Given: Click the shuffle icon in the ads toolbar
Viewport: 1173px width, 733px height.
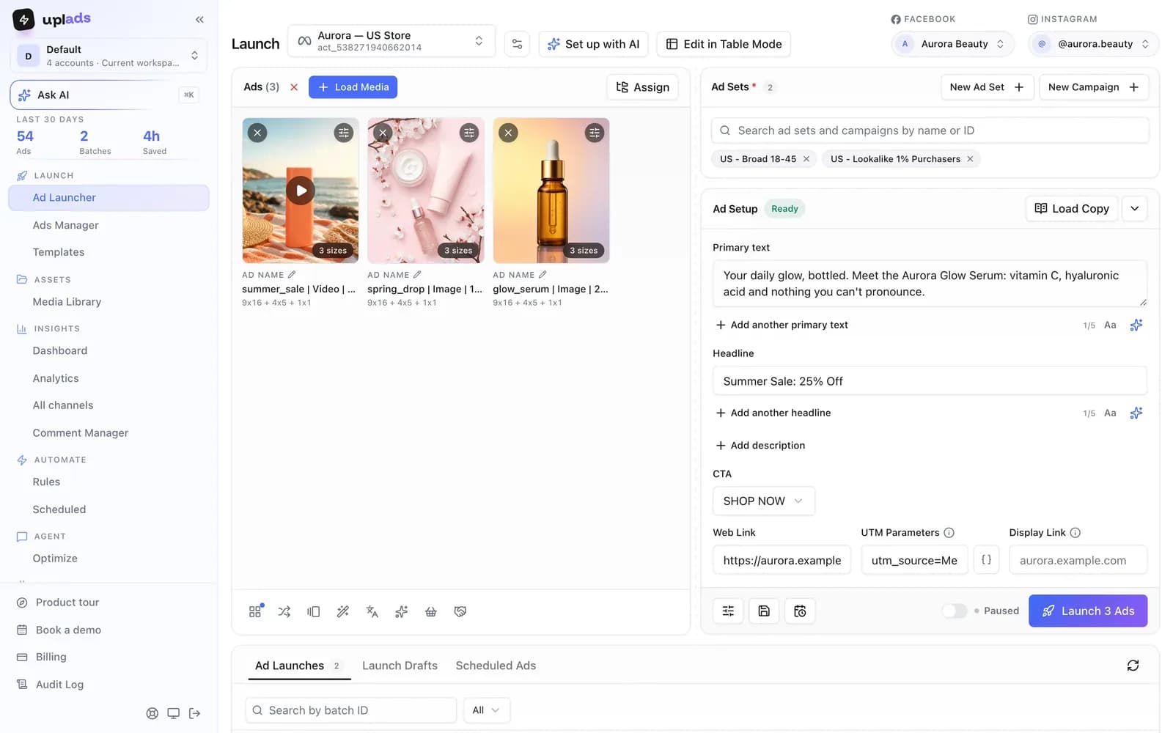Looking at the screenshot, I should point(284,611).
